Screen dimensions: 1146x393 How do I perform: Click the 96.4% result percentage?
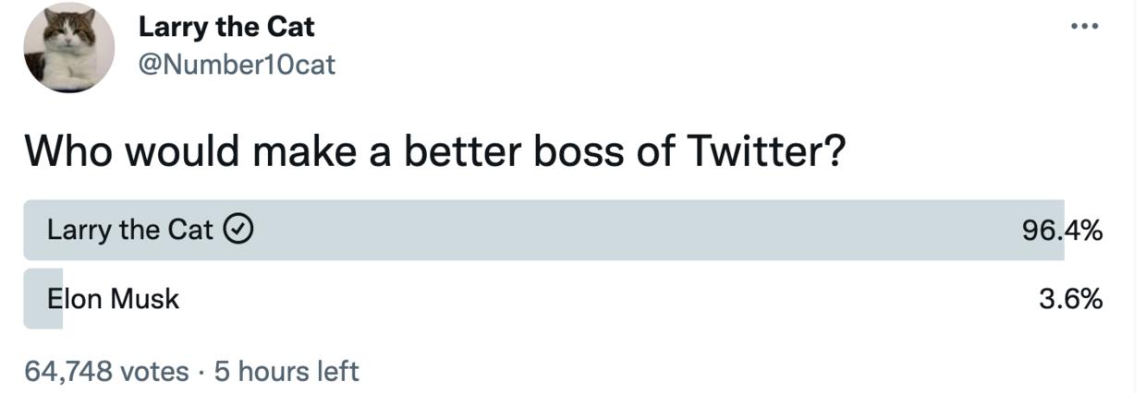point(1062,231)
